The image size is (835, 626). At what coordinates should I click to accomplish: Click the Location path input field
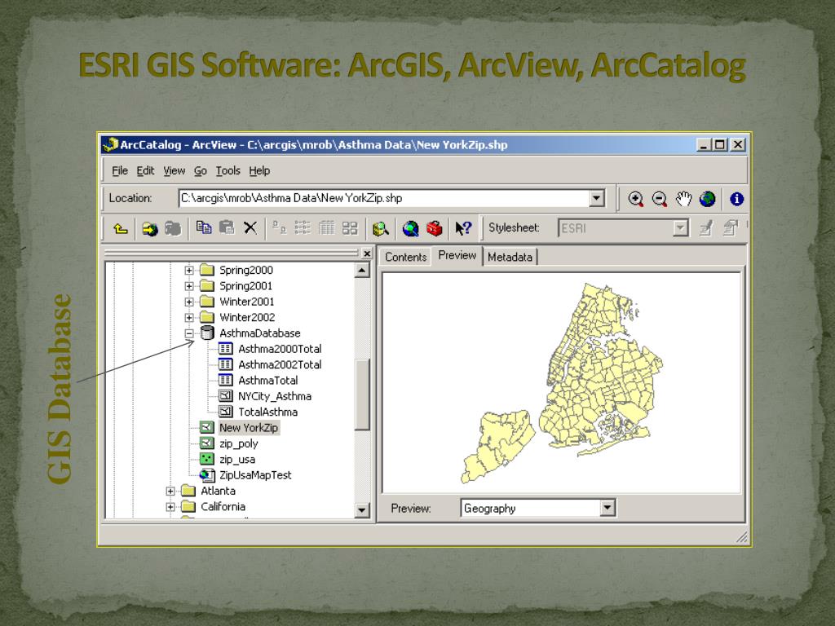[385, 199]
